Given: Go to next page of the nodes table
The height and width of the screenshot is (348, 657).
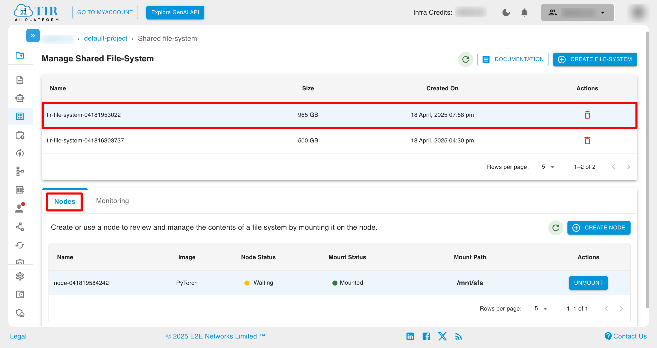Looking at the screenshot, I should [x=621, y=308].
